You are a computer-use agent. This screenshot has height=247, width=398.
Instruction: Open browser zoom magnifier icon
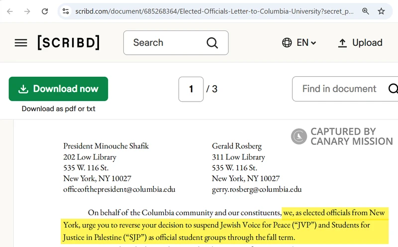(366, 11)
